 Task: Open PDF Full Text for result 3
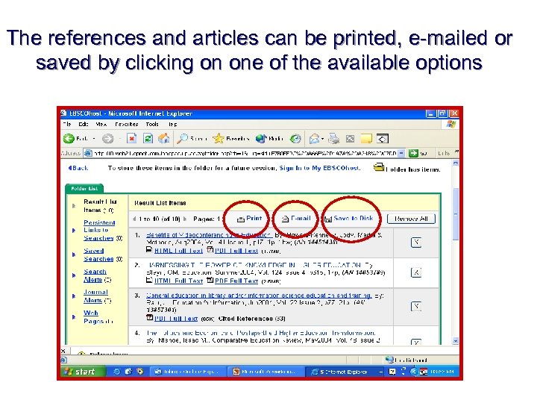pyautogui.click(x=176, y=319)
